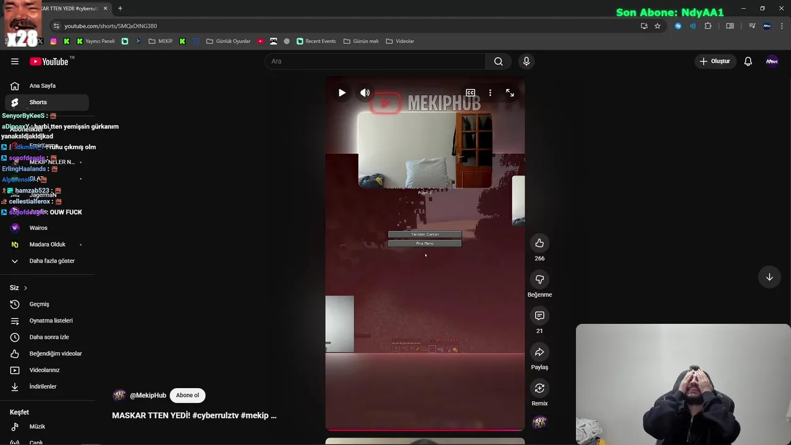The height and width of the screenshot is (445, 791).
Task: Start voice search with microphone
Action: coord(527,61)
